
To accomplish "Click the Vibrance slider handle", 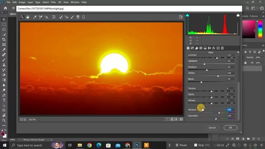I will [219, 113].
